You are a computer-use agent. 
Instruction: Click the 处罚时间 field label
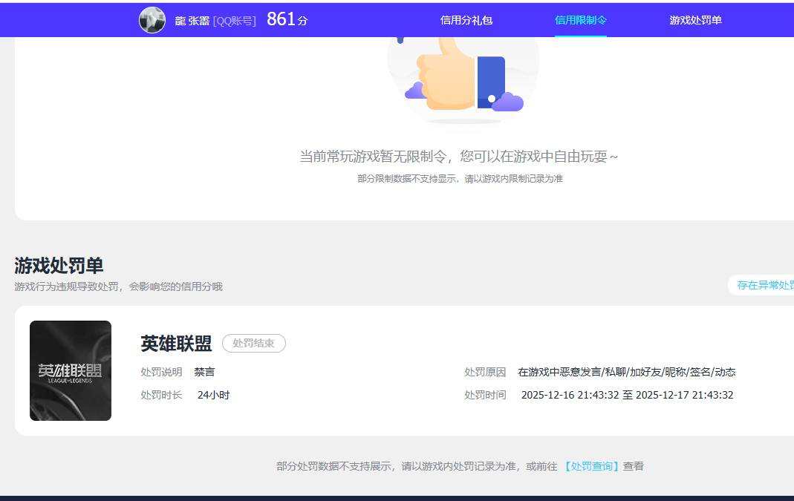point(485,395)
